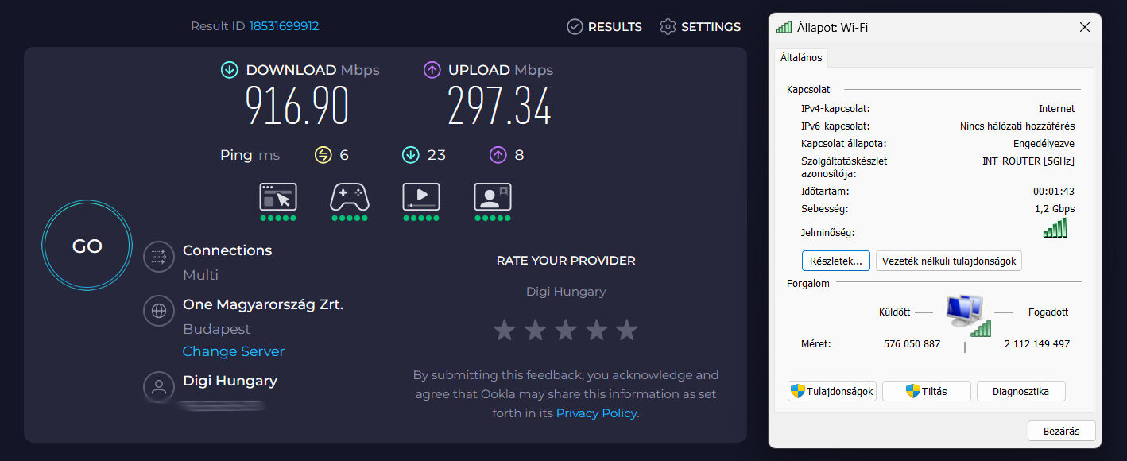Open the Settings gear option
The width and height of the screenshot is (1127, 461).
point(700,27)
